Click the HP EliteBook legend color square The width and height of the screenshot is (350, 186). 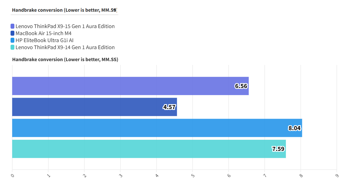point(12,40)
